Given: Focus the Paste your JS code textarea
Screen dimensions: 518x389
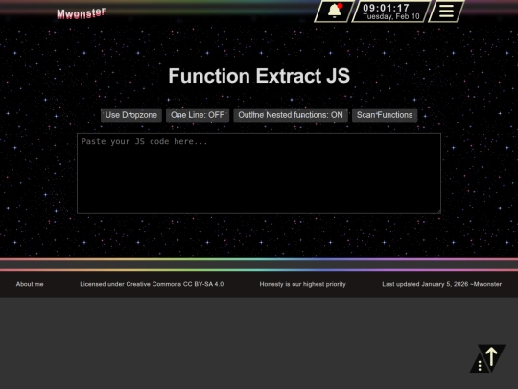Looking at the screenshot, I should pos(259,173).
